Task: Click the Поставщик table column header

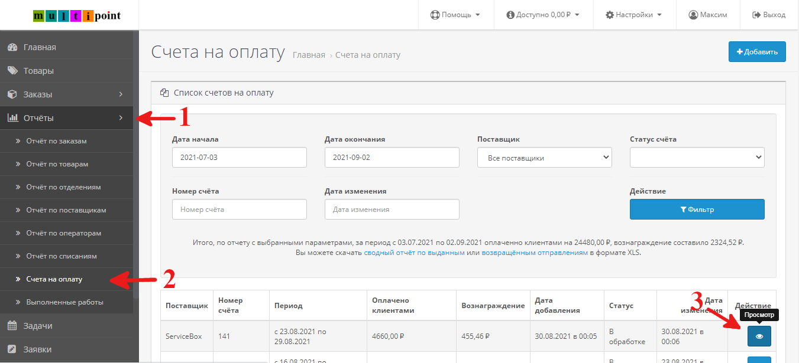Action: click(x=187, y=306)
